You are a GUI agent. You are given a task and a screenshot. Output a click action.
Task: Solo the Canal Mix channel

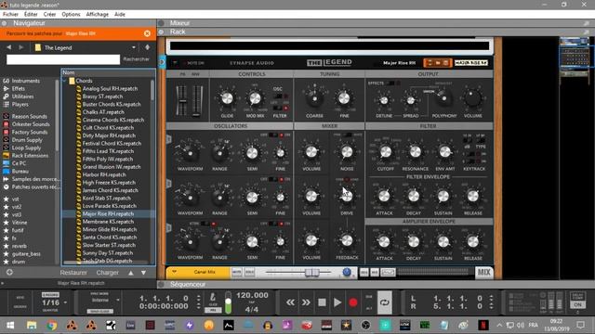tap(249, 272)
